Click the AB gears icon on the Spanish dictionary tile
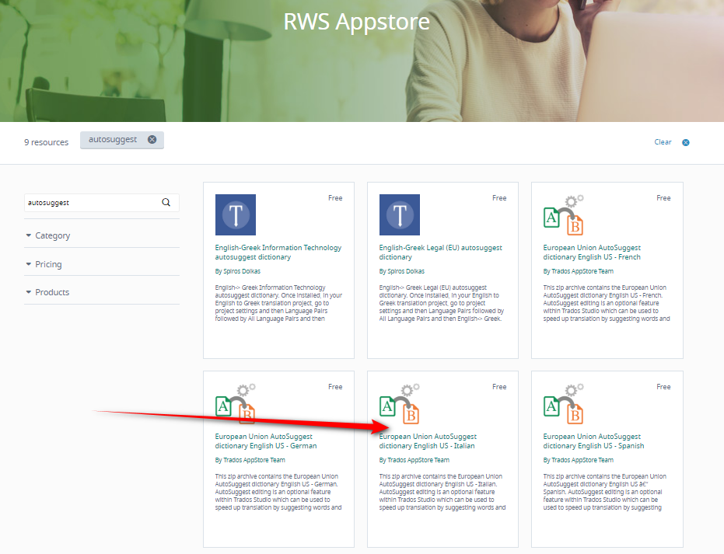 tap(562, 403)
